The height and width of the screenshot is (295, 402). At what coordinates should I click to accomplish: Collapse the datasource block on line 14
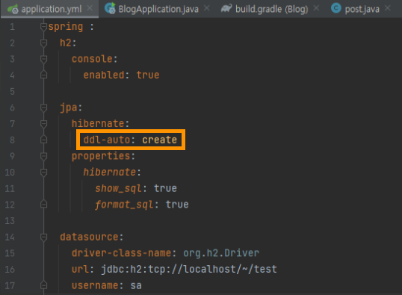43,237
